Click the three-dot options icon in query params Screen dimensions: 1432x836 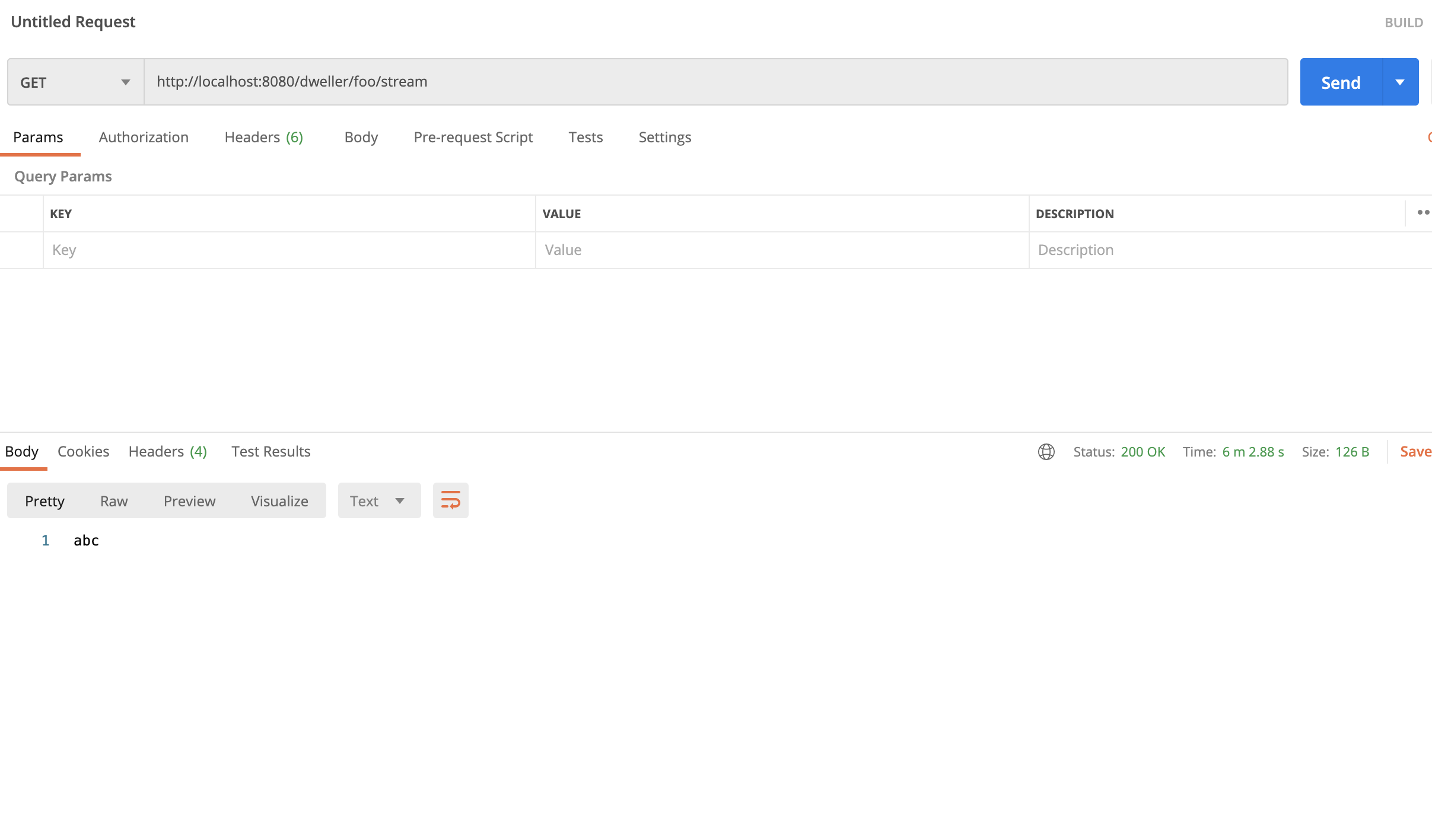click(x=1424, y=212)
